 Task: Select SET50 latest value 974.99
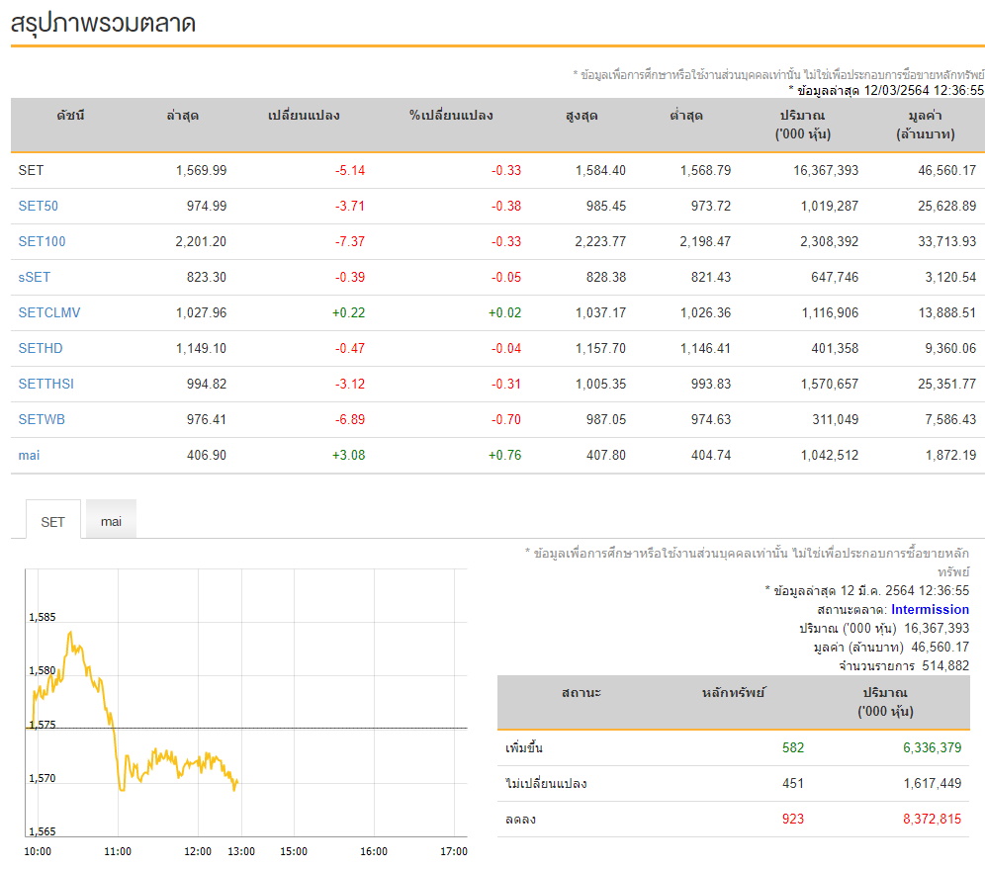(x=207, y=206)
